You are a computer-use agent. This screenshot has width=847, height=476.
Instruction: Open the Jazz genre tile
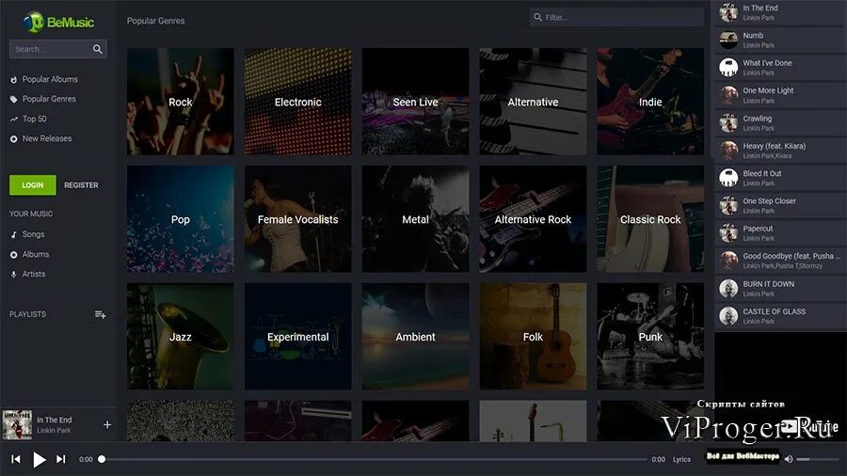[181, 336]
